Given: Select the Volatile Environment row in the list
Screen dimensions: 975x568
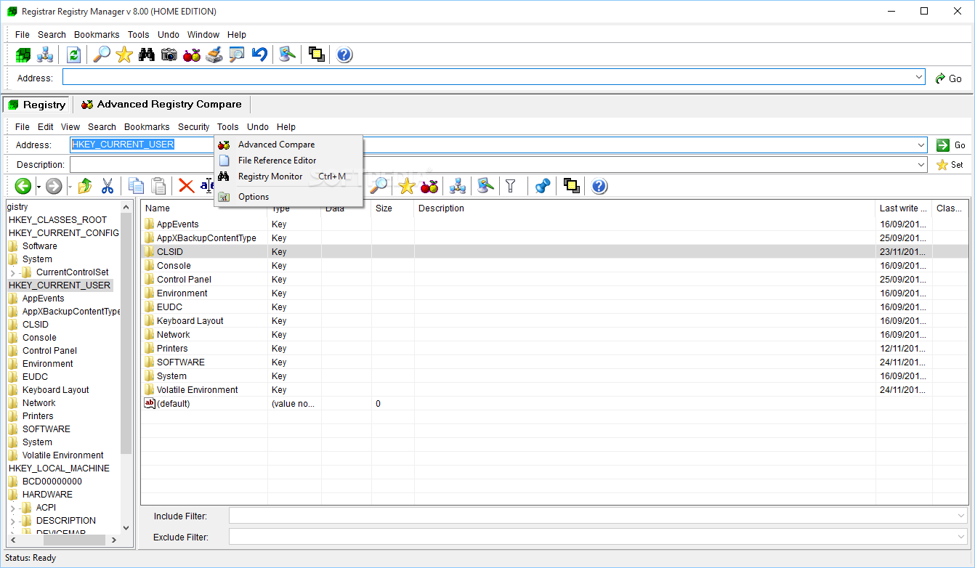Looking at the screenshot, I should point(554,390).
